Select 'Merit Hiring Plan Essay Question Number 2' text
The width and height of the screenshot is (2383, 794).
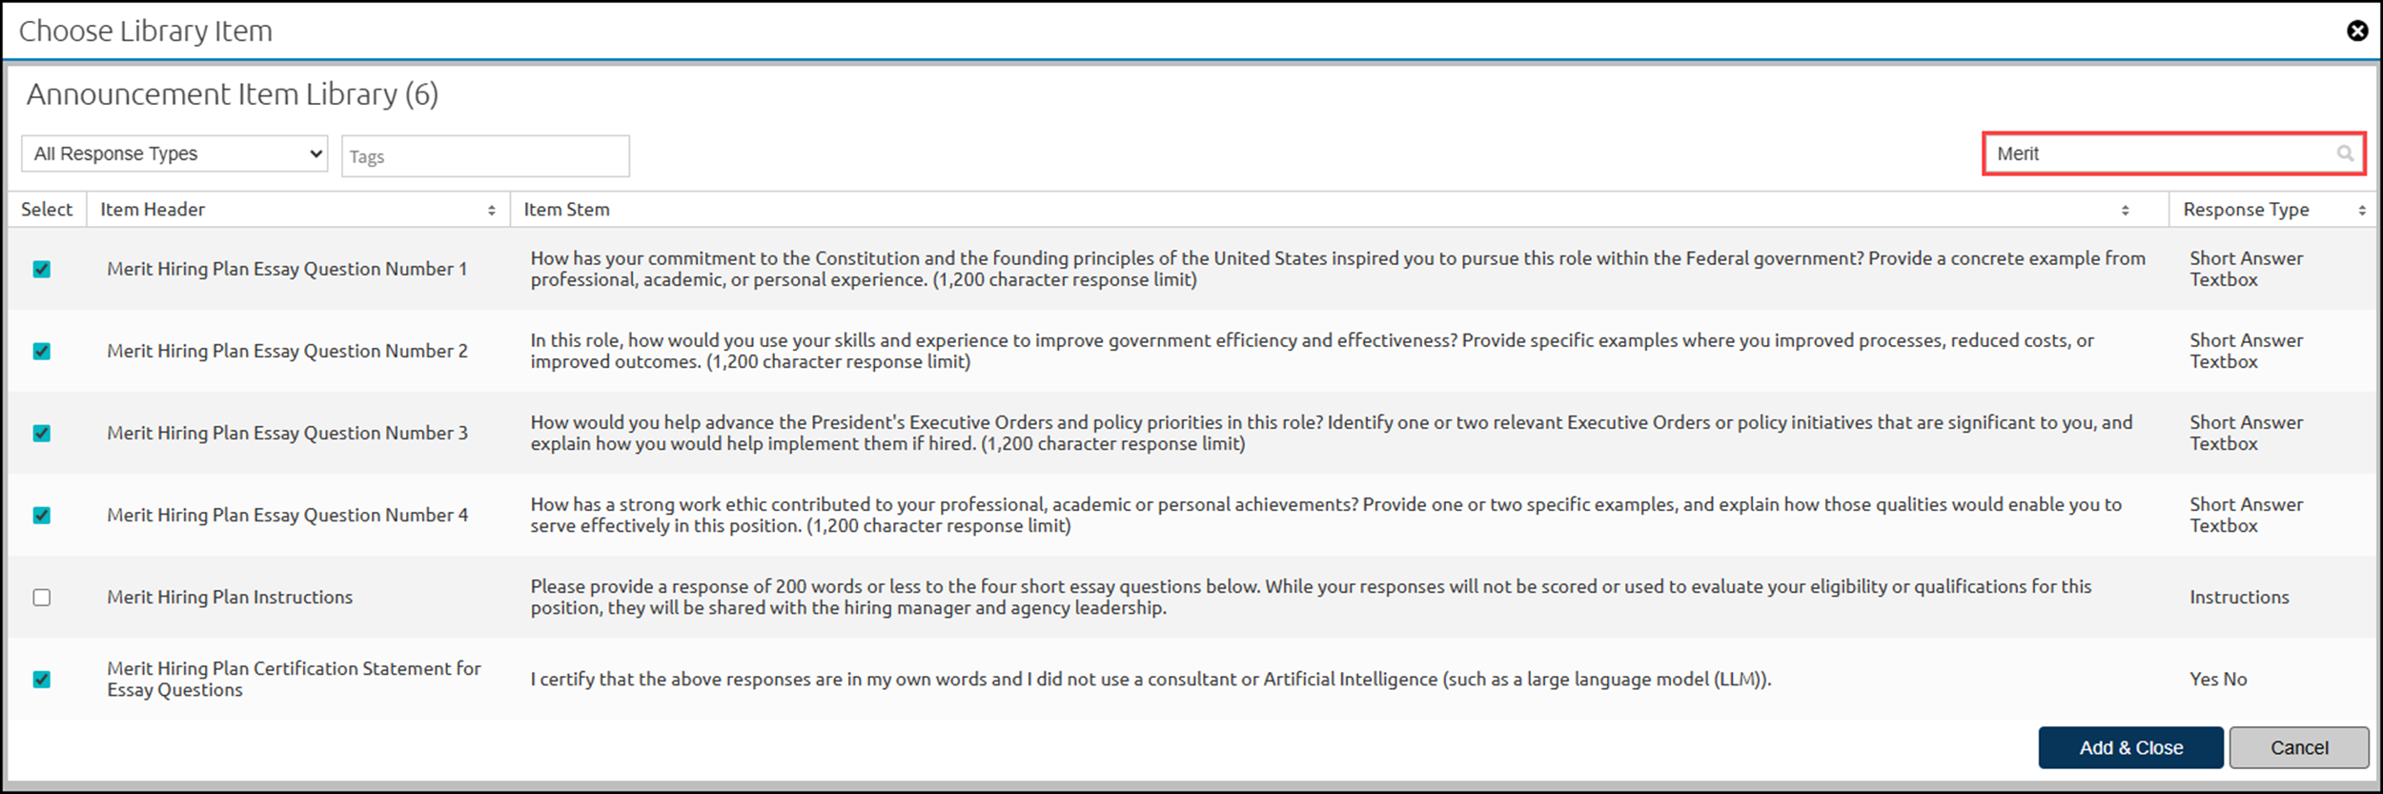pyautogui.click(x=287, y=351)
